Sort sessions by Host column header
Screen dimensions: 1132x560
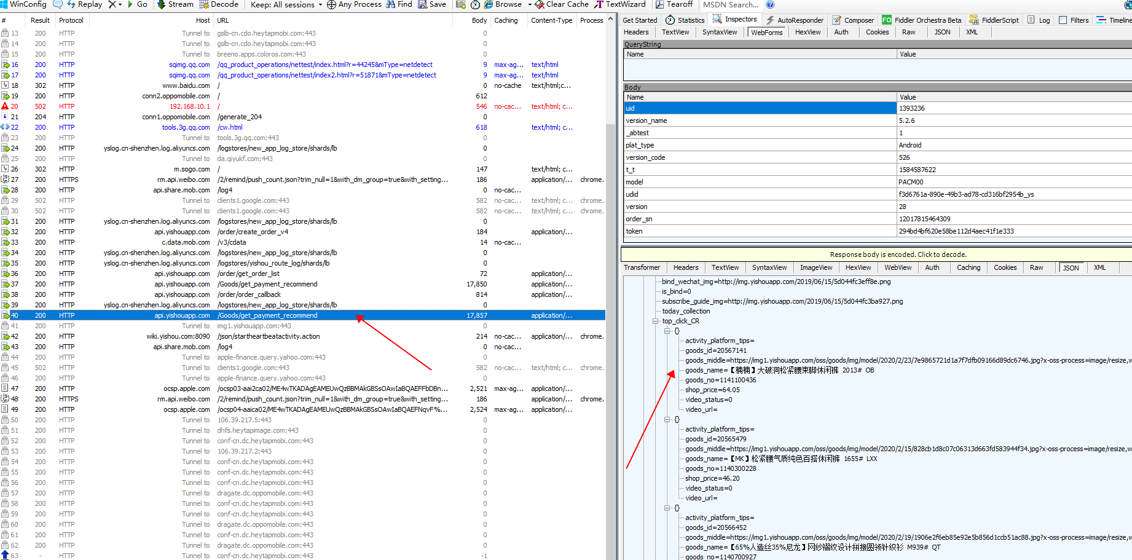pyautogui.click(x=151, y=20)
